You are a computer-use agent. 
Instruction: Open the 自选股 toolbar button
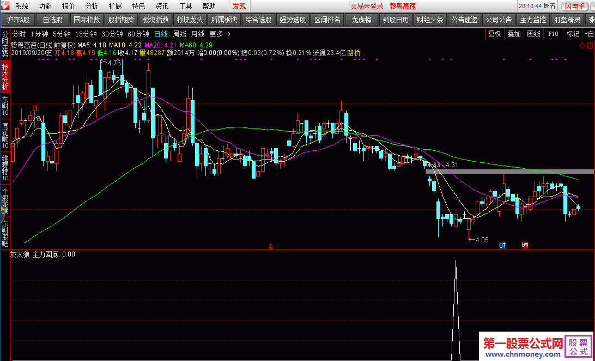pos(52,20)
